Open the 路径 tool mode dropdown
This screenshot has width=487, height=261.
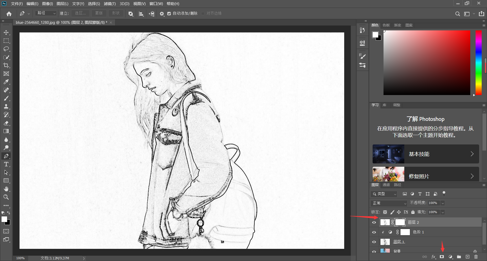click(46, 13)
